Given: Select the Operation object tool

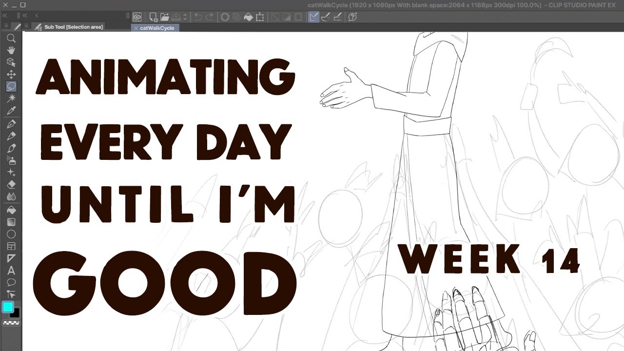Looking at the screenshot, I should [11, 62].
